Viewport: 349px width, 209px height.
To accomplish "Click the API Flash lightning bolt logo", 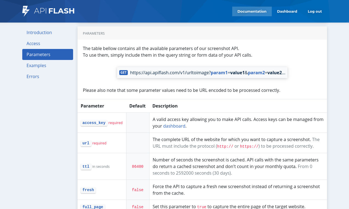I will pos(25,11).
